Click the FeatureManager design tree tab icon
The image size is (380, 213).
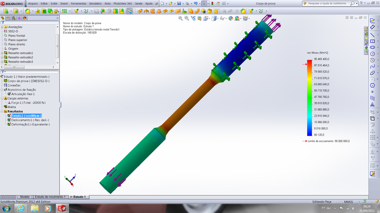3,18
